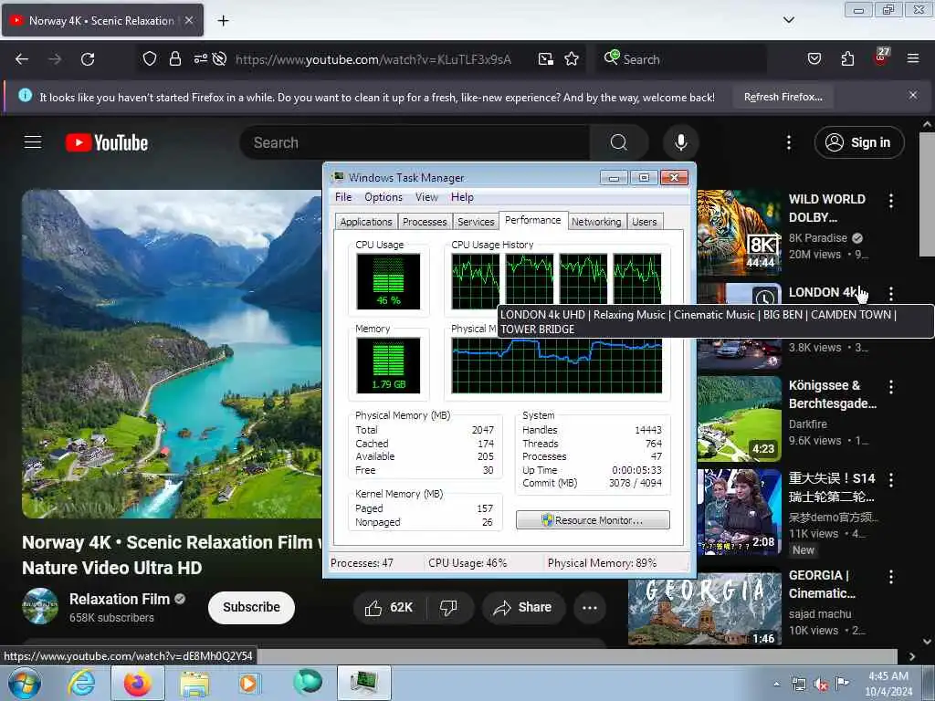
Task: Open Task Manager View menu
Action: [426, 197]
